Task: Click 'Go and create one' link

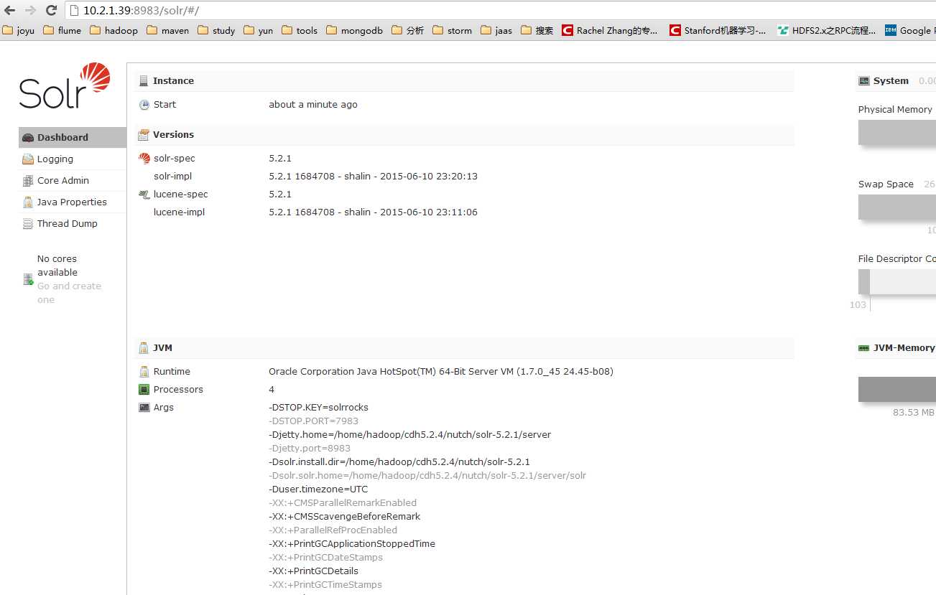Action: 69,293
